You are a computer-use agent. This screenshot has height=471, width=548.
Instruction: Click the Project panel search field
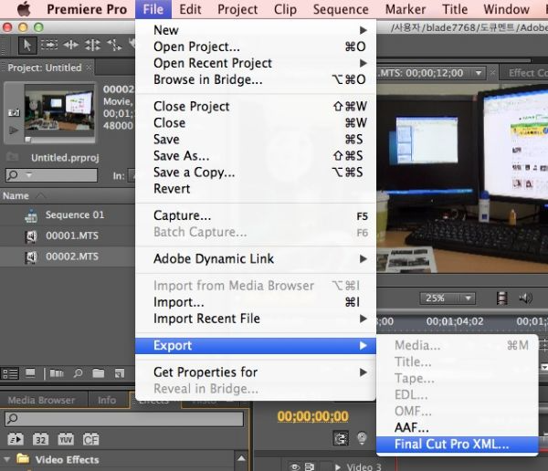pos(51,174)
